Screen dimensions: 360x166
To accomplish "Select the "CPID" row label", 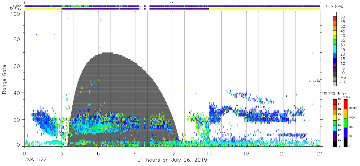I will (x=18, y=3).
